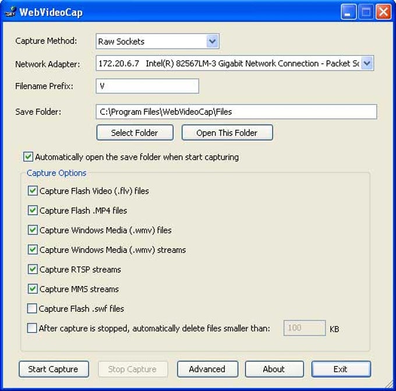The height and width of the screenshot is (391, 396).
Task: Toggle Capture Windows Media (.wmv) streams
Action: [33, 250]
